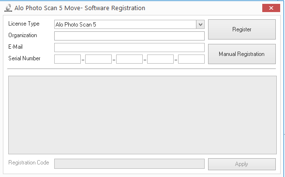285x177 pixels.
Task: Click the large gray message area
Action: (142, 115)
